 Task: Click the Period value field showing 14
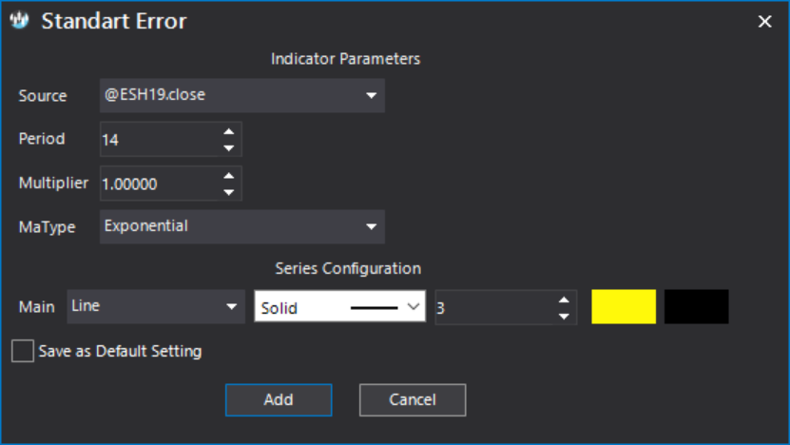coord(161,139)
